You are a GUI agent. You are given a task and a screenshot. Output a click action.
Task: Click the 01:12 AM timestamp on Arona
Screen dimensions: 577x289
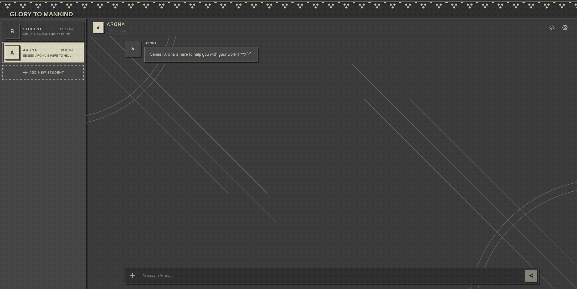[x=67, y=50]
